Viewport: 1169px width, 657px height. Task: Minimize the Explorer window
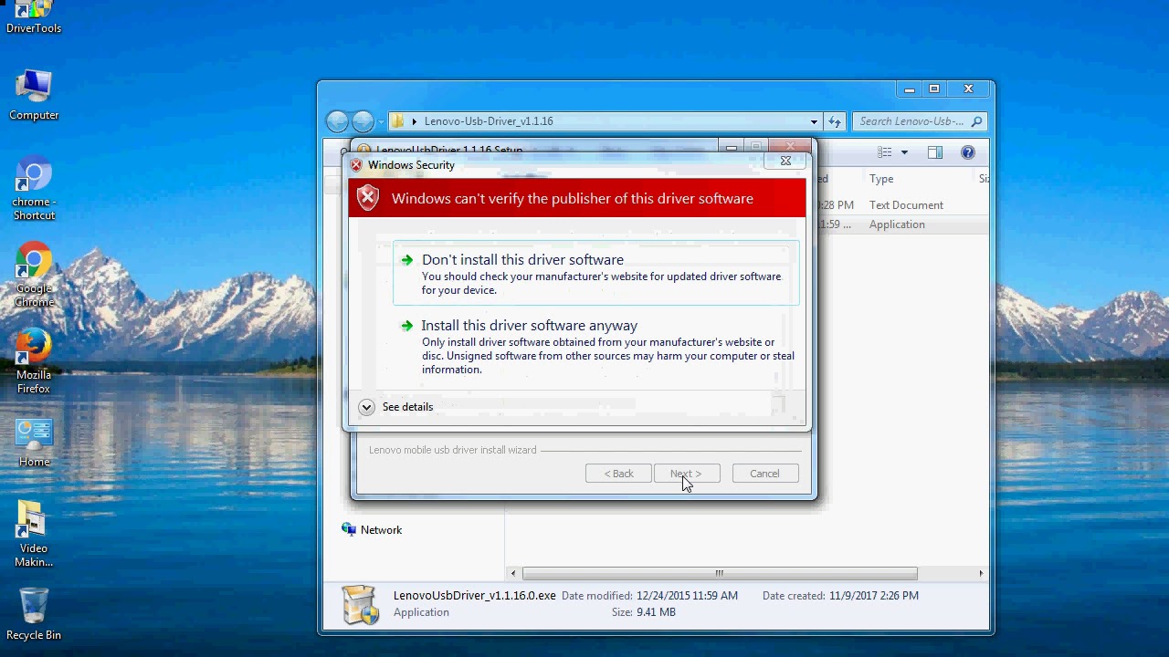pyautogui.click(x=909, y=89)
